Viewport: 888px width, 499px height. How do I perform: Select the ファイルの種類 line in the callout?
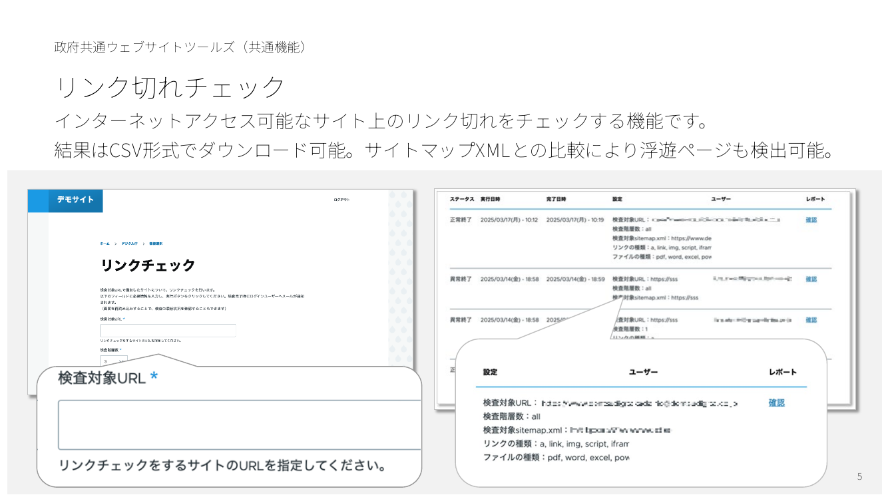click(556, 458)
